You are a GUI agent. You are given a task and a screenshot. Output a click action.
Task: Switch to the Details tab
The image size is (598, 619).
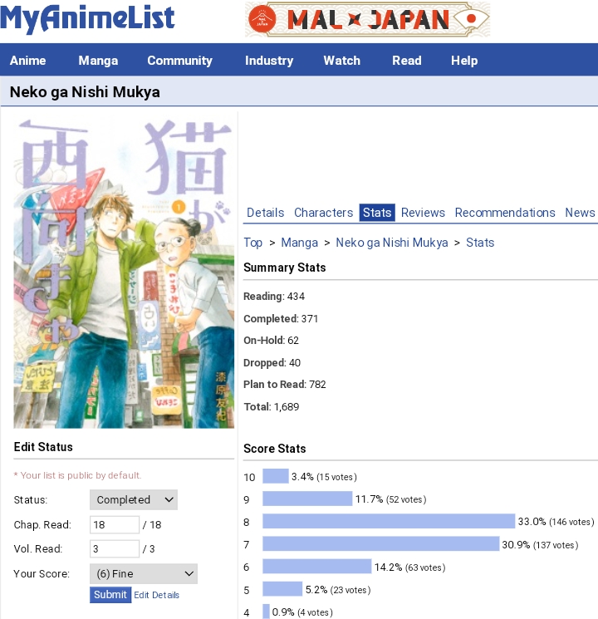tap(265, 213)
